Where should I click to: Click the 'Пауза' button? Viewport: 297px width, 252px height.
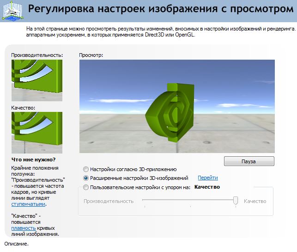[x=249, y=161]
